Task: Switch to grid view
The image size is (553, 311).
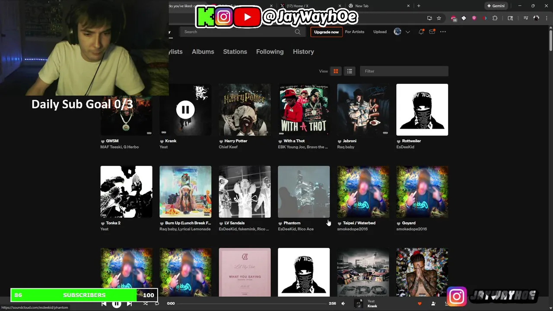Action: coord(336,71)
